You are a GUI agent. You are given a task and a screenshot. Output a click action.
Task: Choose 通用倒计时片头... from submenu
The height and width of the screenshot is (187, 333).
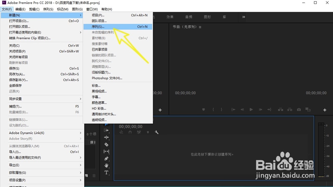click(x=118, y=114)
